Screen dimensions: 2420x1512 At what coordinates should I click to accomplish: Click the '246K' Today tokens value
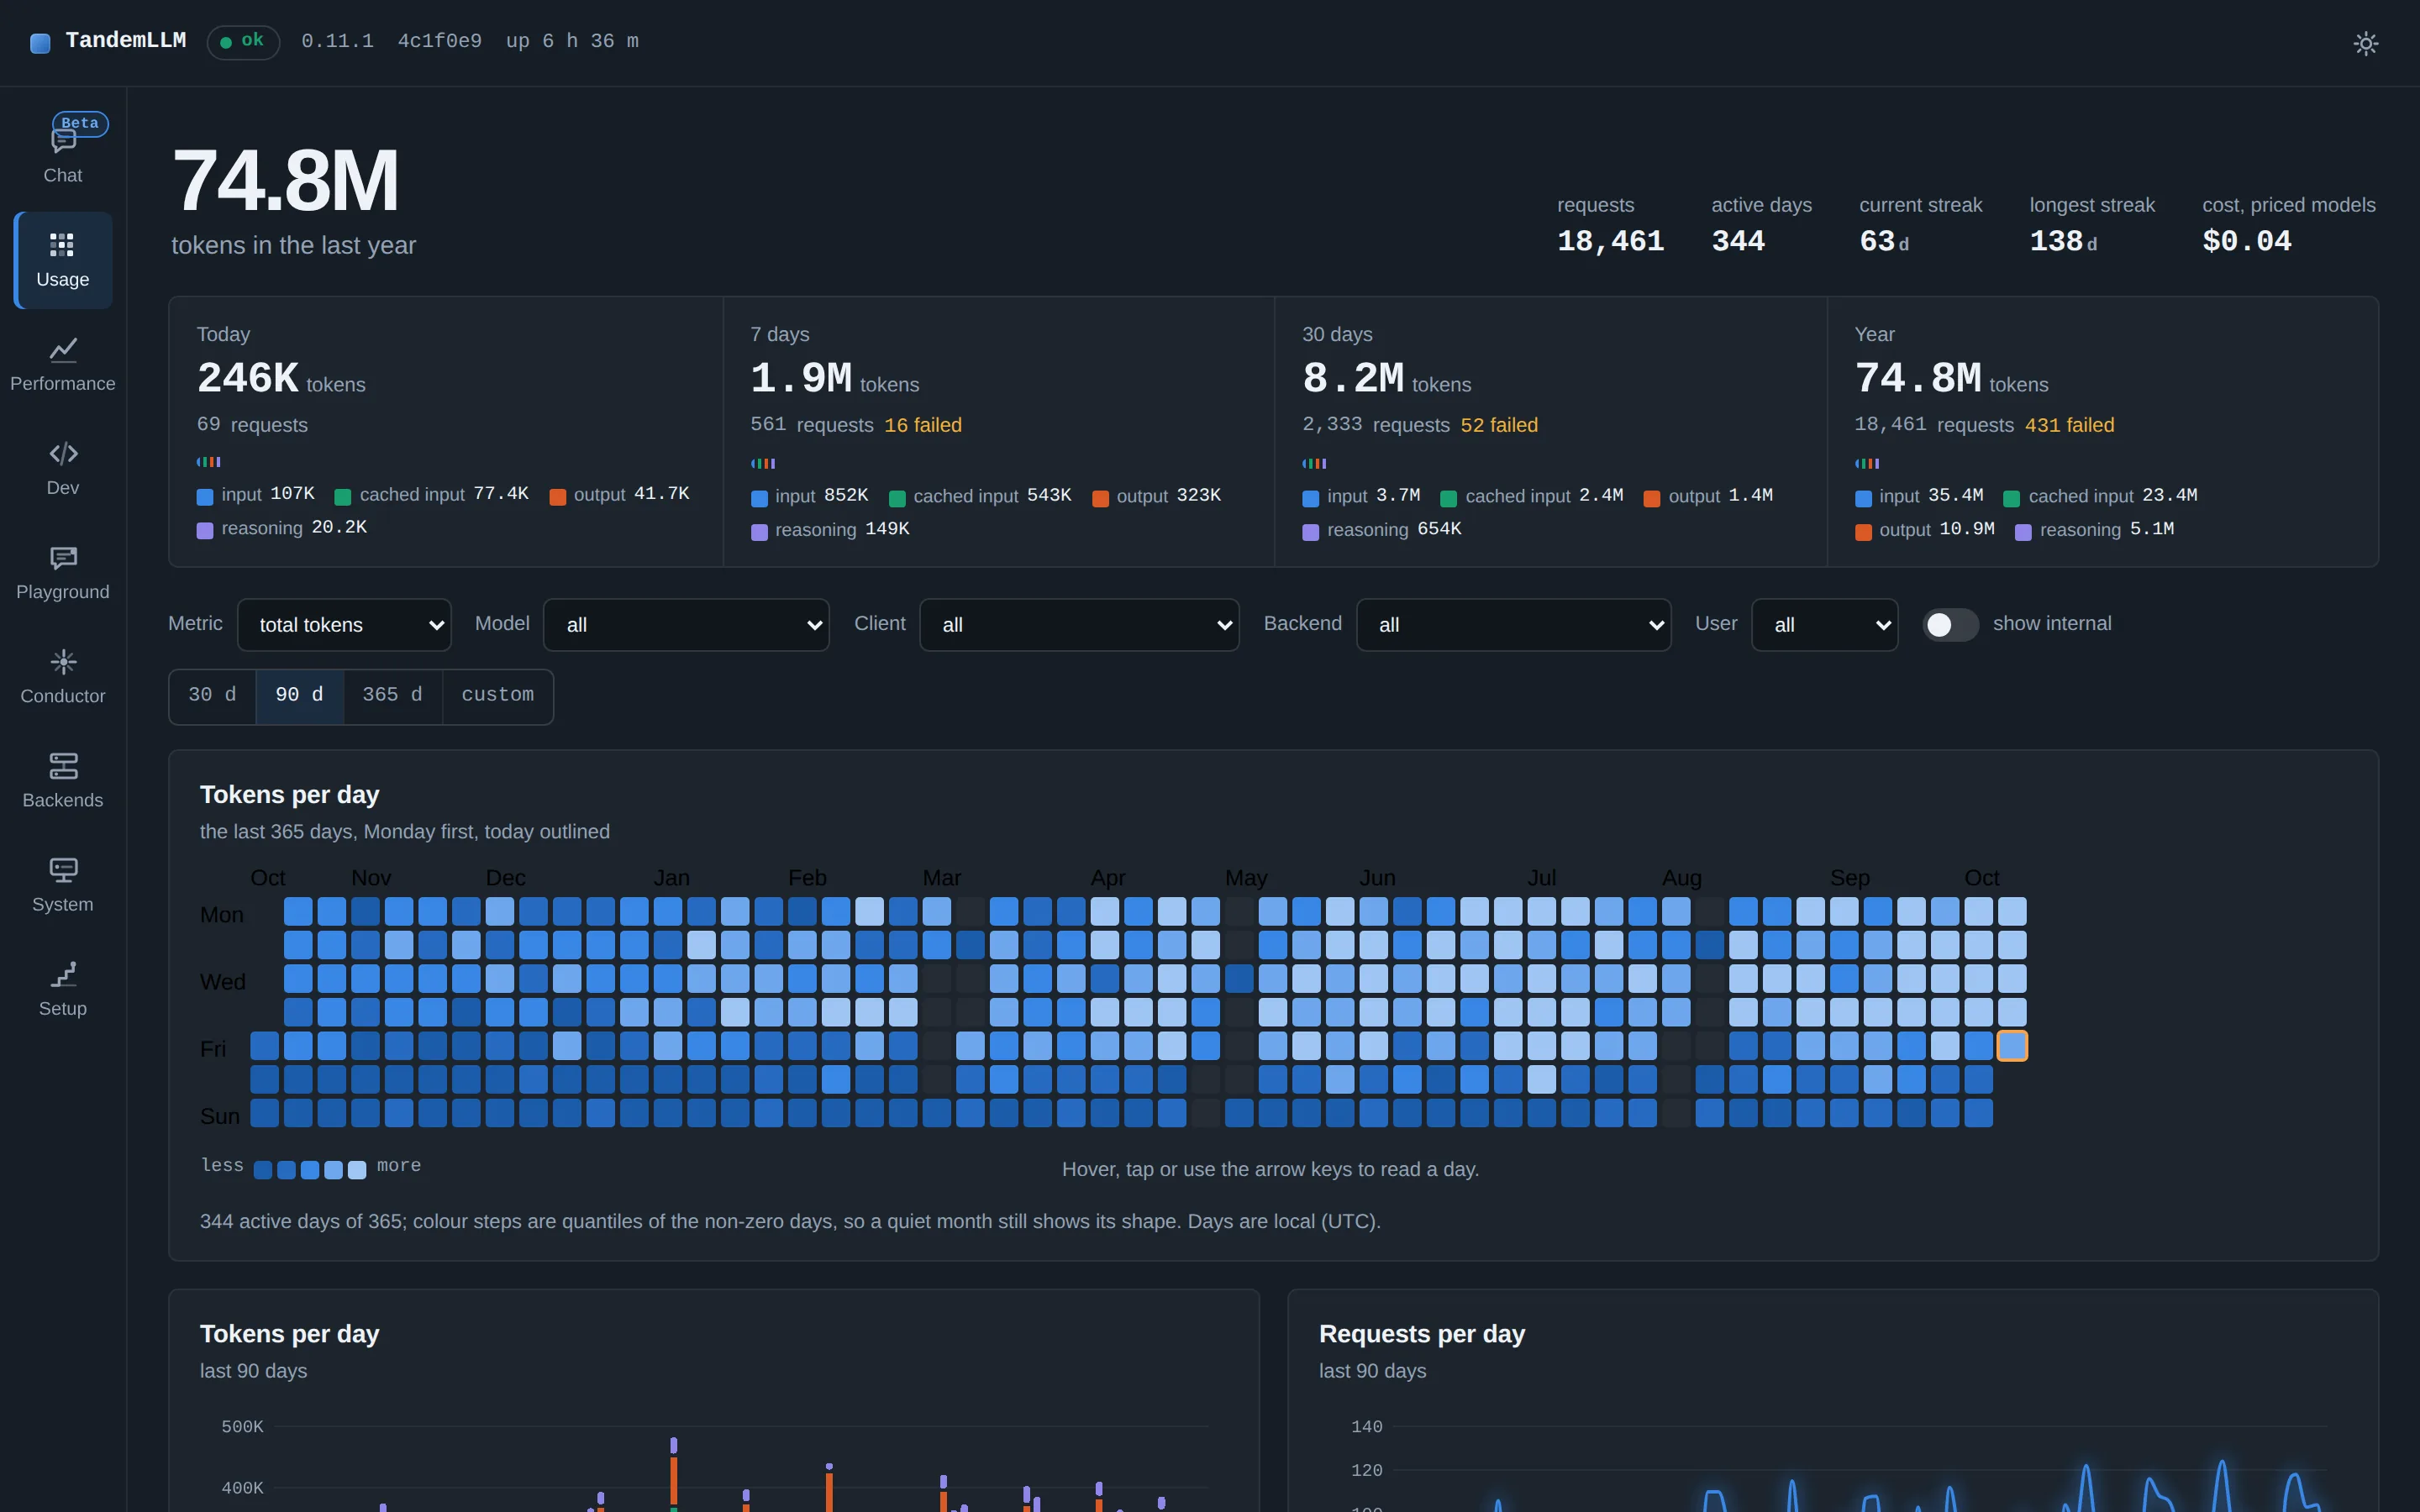[248, 378]
